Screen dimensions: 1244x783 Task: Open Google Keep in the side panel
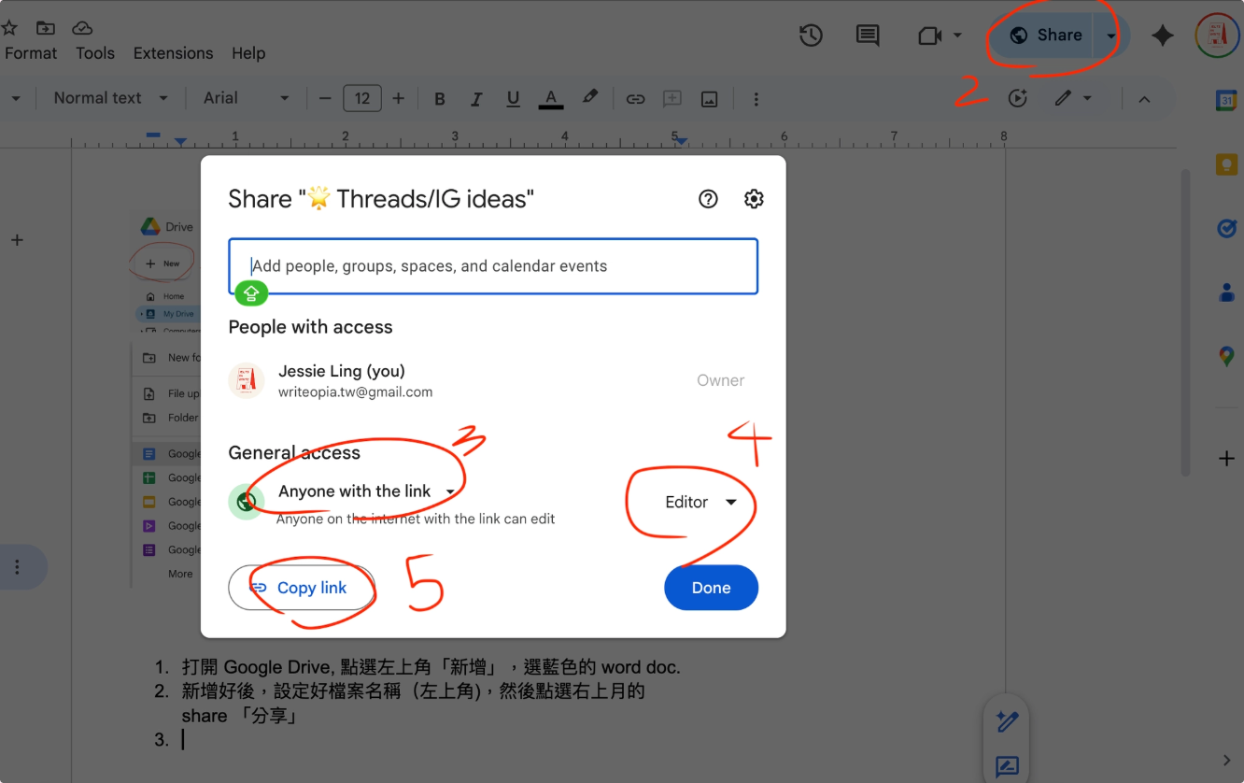[x=1226, y=164]
